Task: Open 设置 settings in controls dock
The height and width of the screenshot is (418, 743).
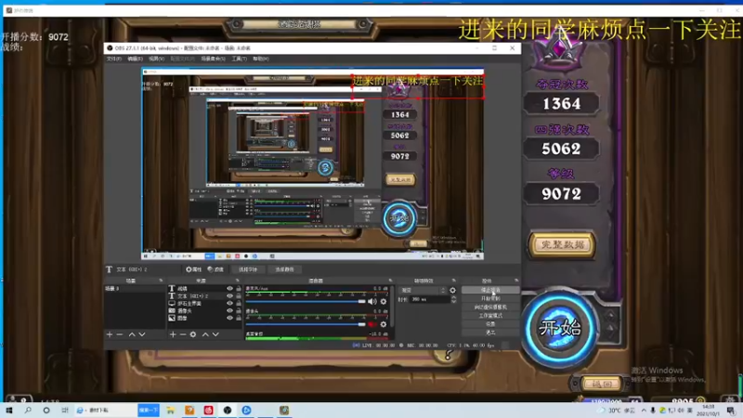Action: [x=490, y=324]
